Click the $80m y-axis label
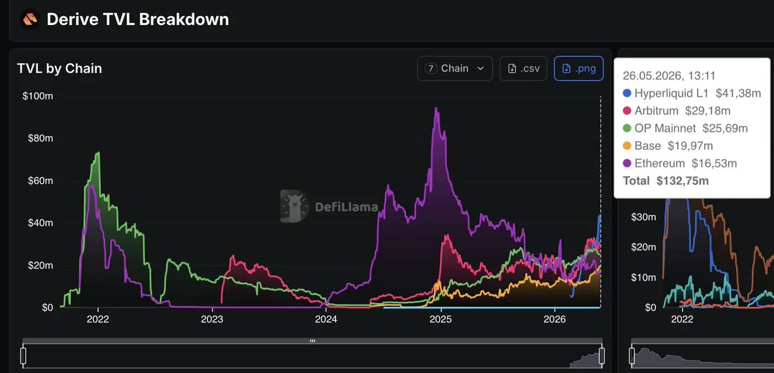The width and height of the screenshot is (774, 373). (x=41, y=139)
